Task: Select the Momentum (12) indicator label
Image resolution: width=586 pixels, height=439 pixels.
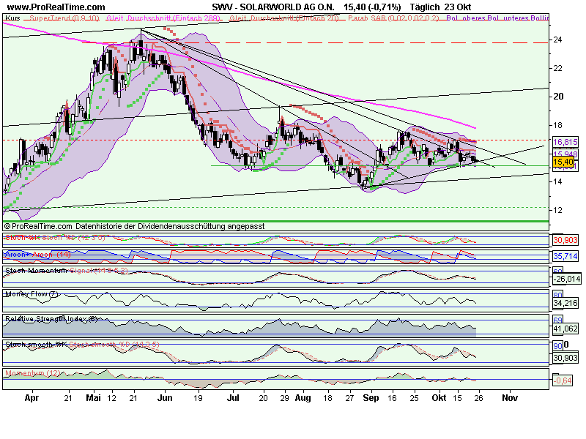Action: point(32,373)
